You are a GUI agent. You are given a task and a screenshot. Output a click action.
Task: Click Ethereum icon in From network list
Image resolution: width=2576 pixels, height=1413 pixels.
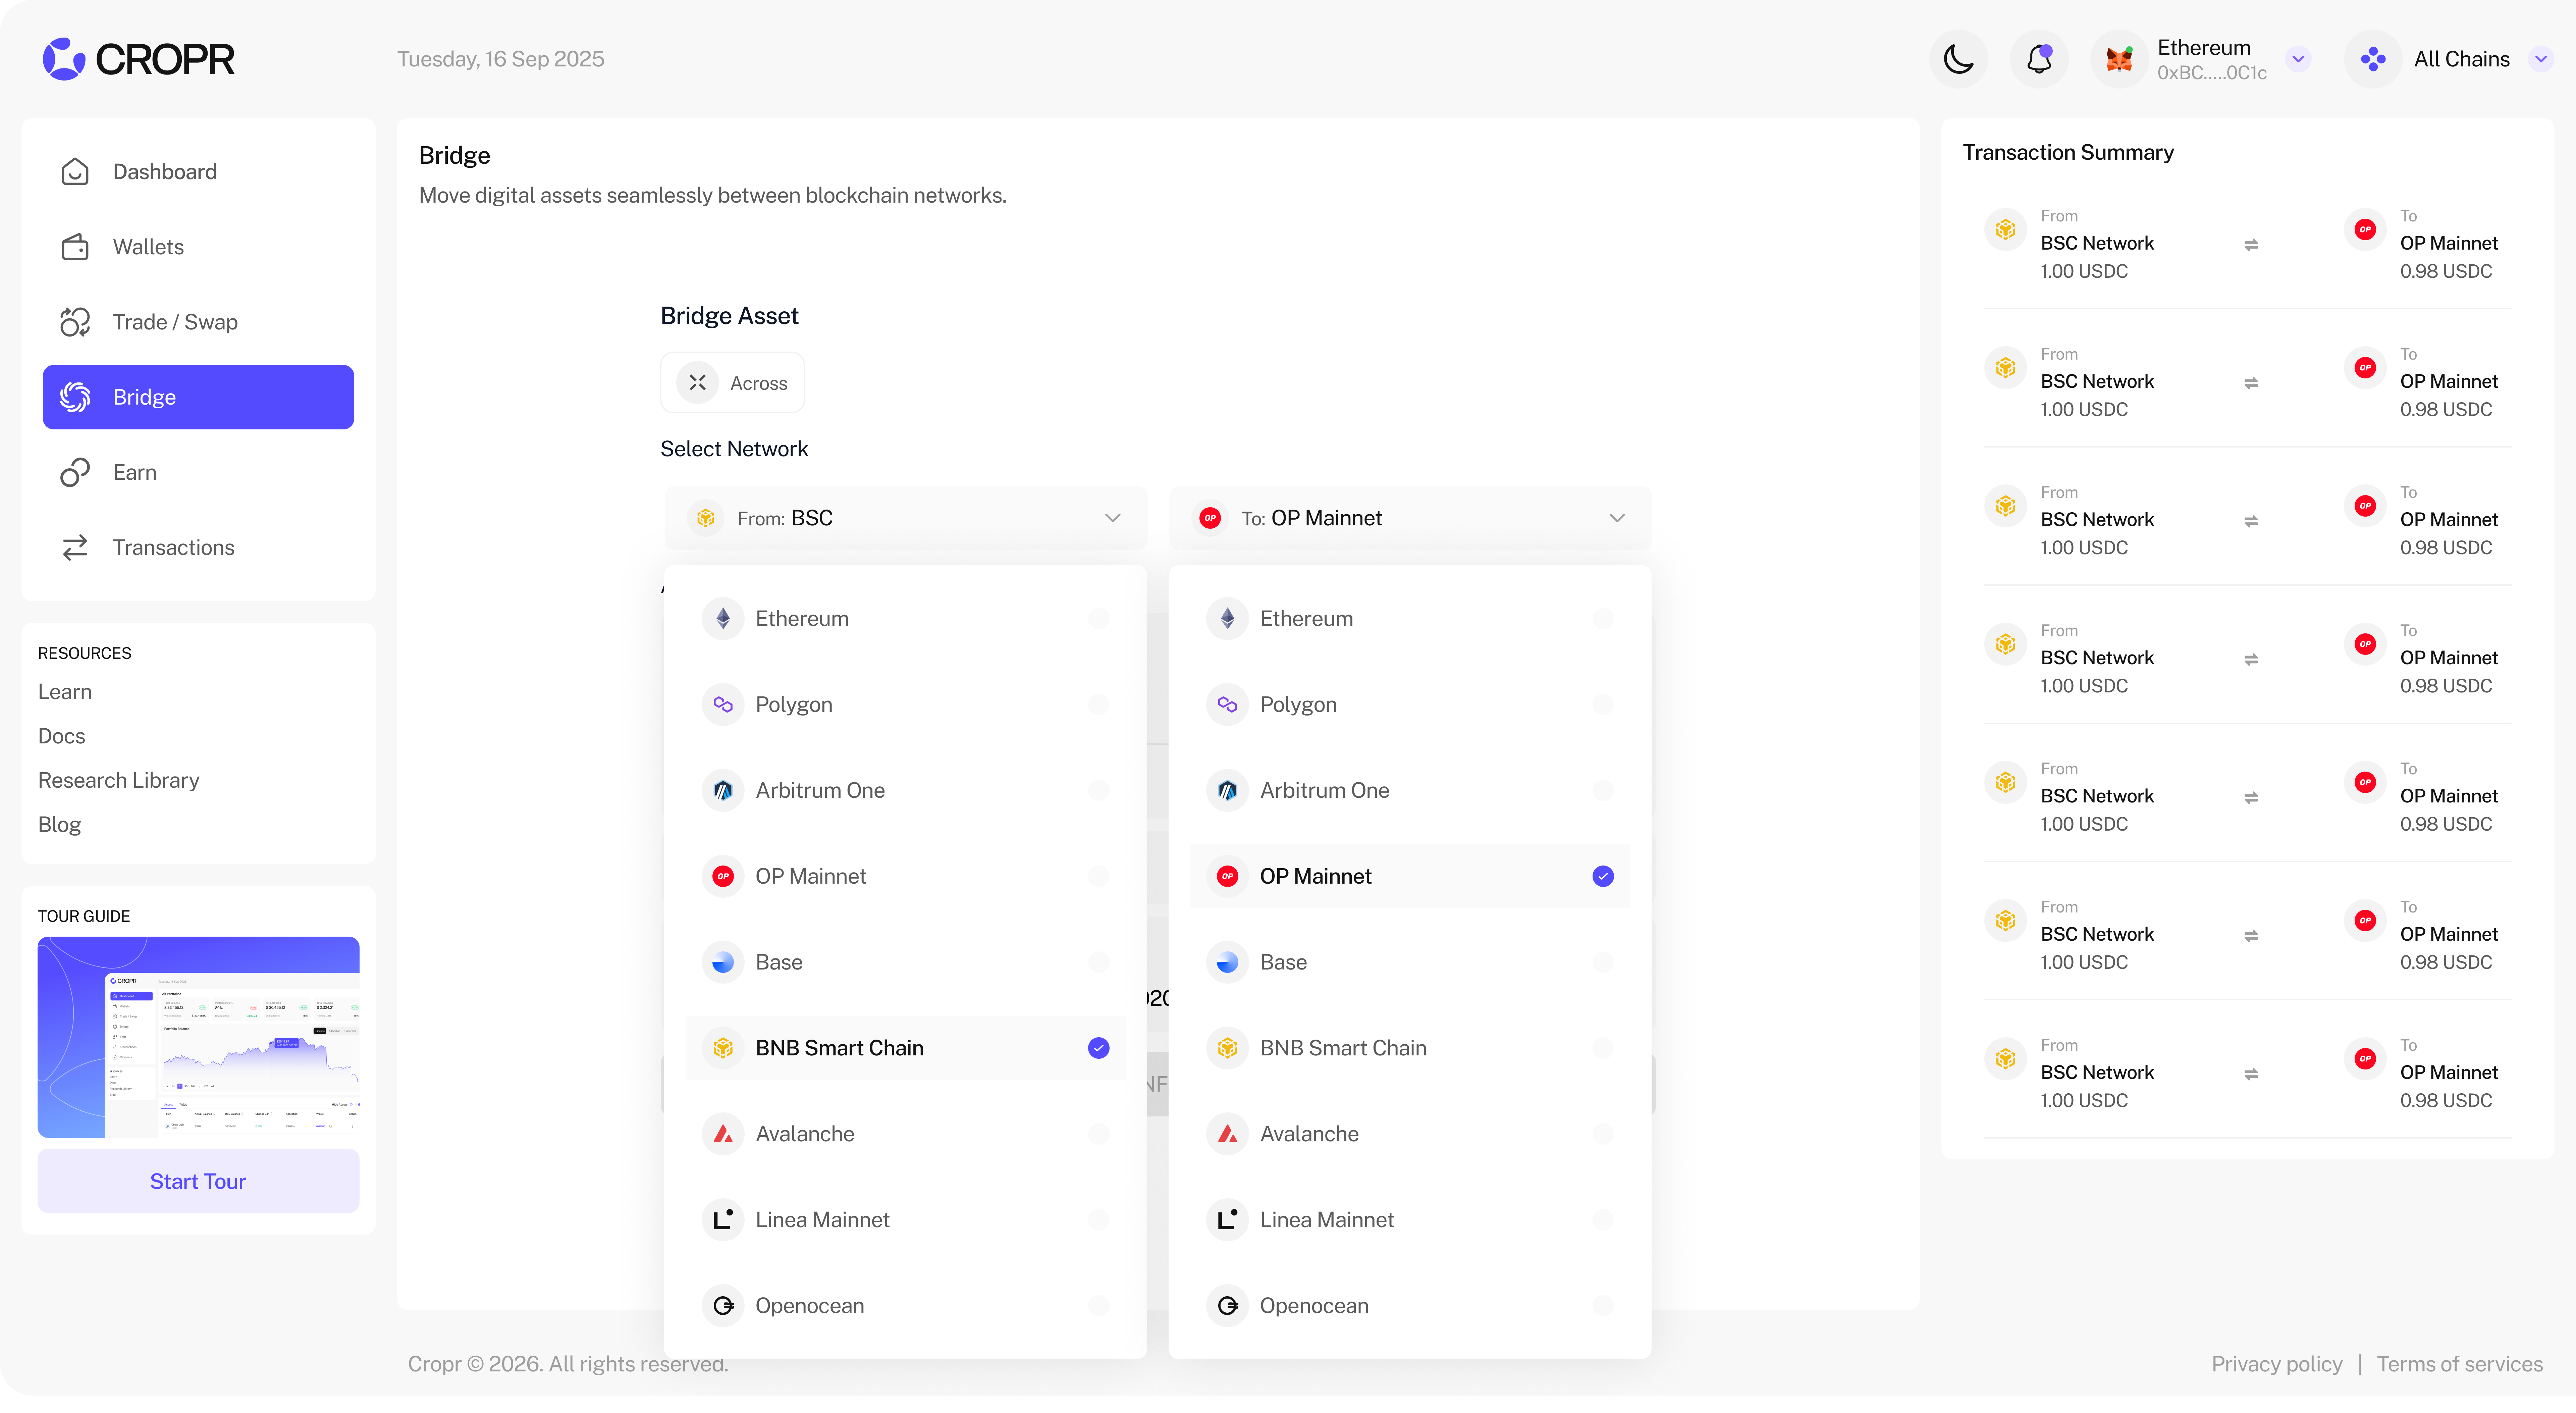pyautogui.click(x=723, y=619)
